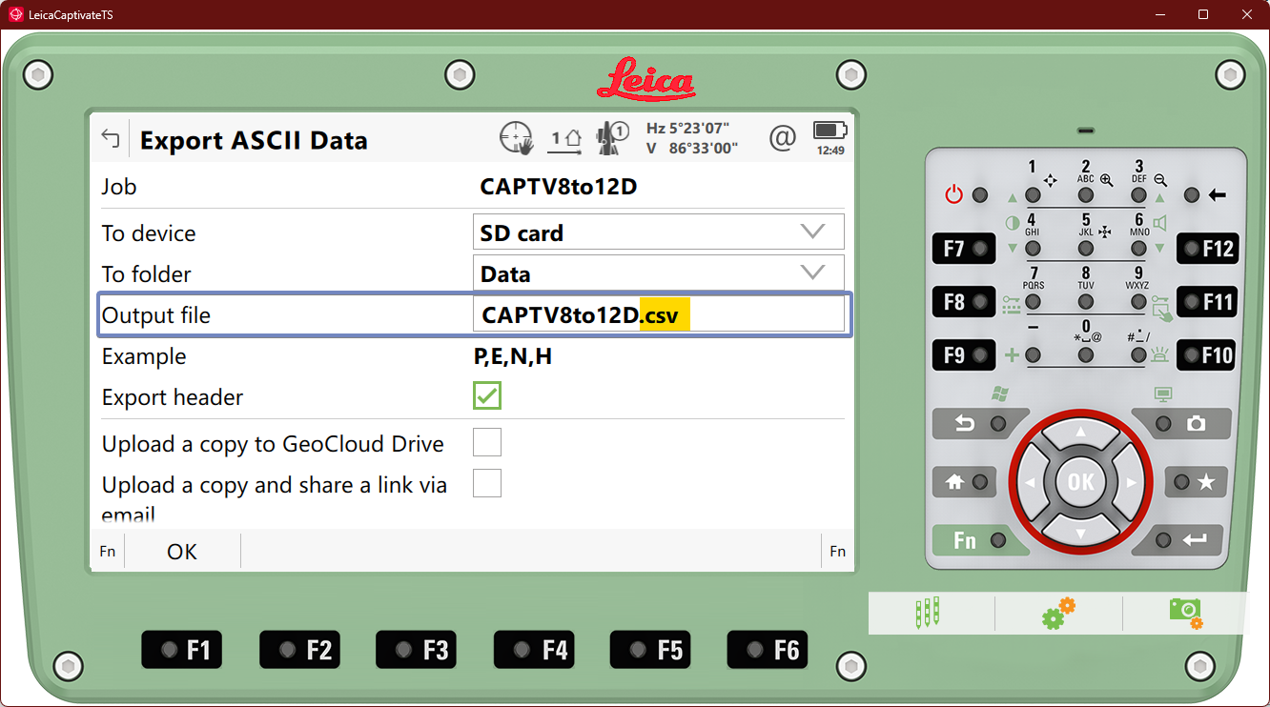The width and height of the screenshot is (1270, 707).
Task: Click the round OK key on keypad
Action: [x=1081, y=482]
